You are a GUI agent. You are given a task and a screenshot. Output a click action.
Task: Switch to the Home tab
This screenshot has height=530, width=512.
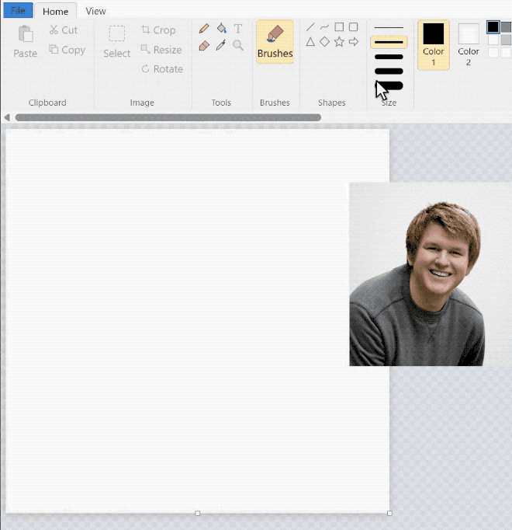pos(56,11)
